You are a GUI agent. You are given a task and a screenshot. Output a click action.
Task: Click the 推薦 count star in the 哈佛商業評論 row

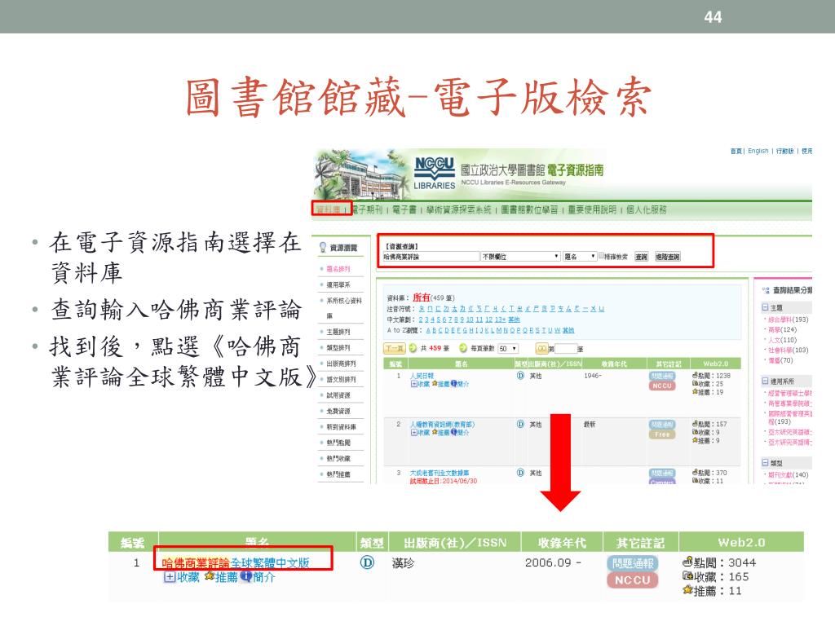coord(687,590)
